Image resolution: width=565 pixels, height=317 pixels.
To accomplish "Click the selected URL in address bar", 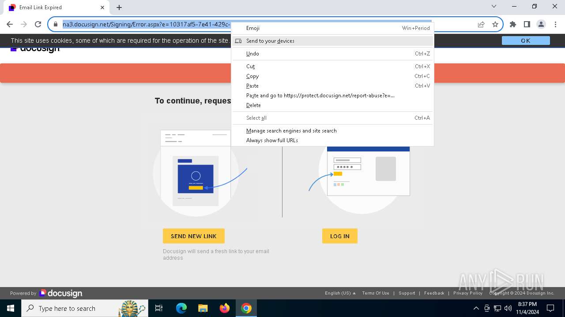I will 146,24.
